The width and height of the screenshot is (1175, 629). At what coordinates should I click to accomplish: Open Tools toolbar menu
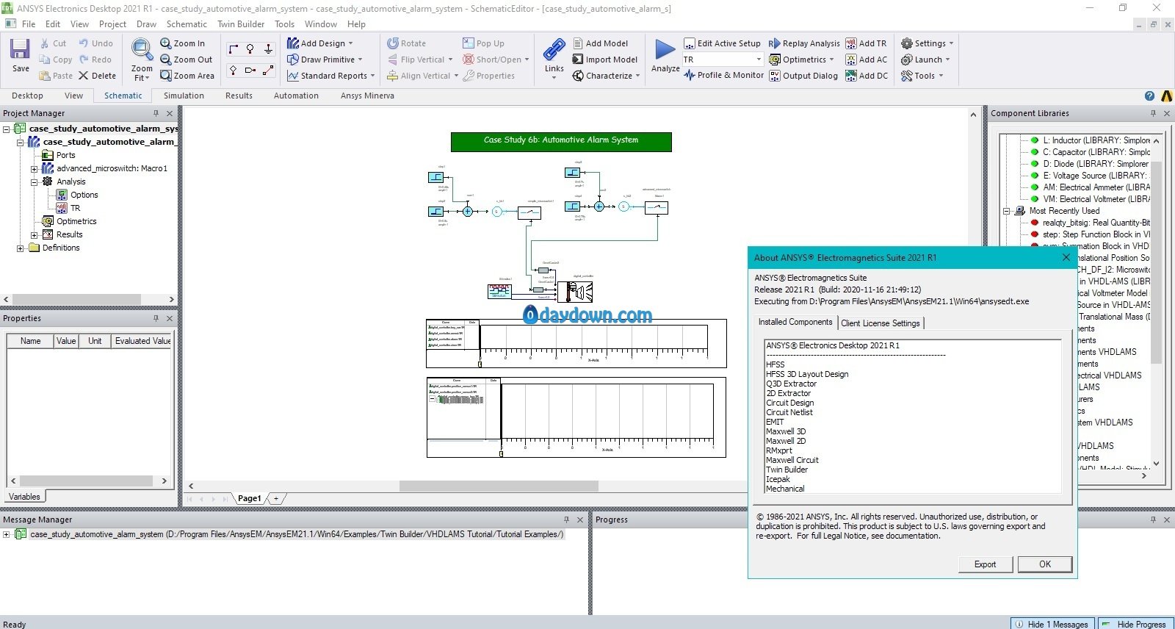pos(922,76)
